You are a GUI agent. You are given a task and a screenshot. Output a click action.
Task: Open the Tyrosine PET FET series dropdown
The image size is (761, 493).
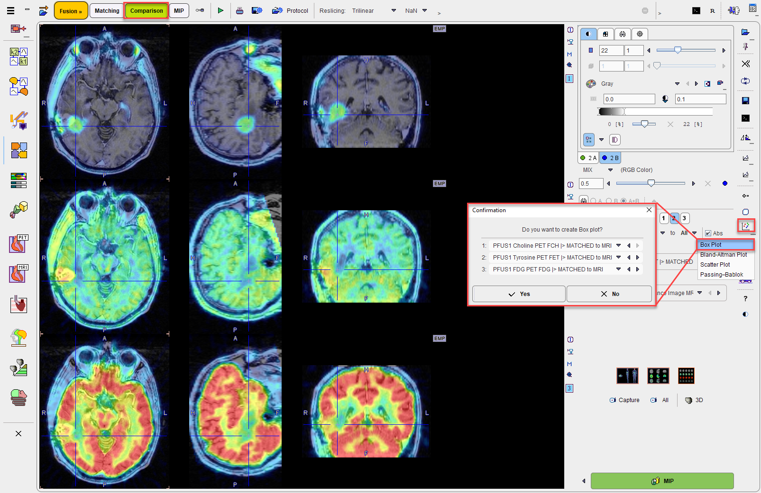[618, 257]
